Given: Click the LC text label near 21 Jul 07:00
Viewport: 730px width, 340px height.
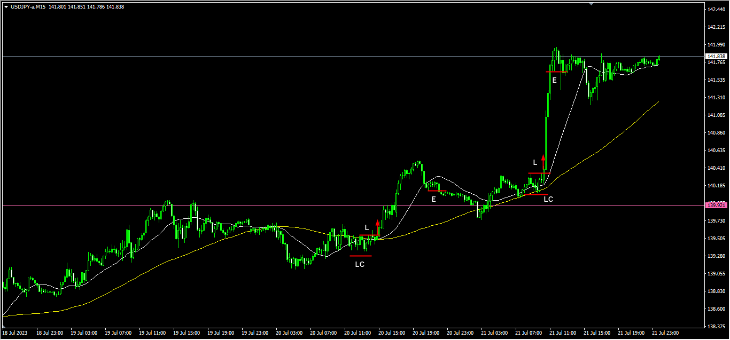Looking at the screenshot, I should (x=548, y=199).
